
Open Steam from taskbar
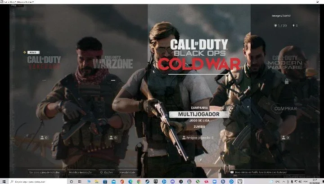pyautogui.click(x=147, y=181)
